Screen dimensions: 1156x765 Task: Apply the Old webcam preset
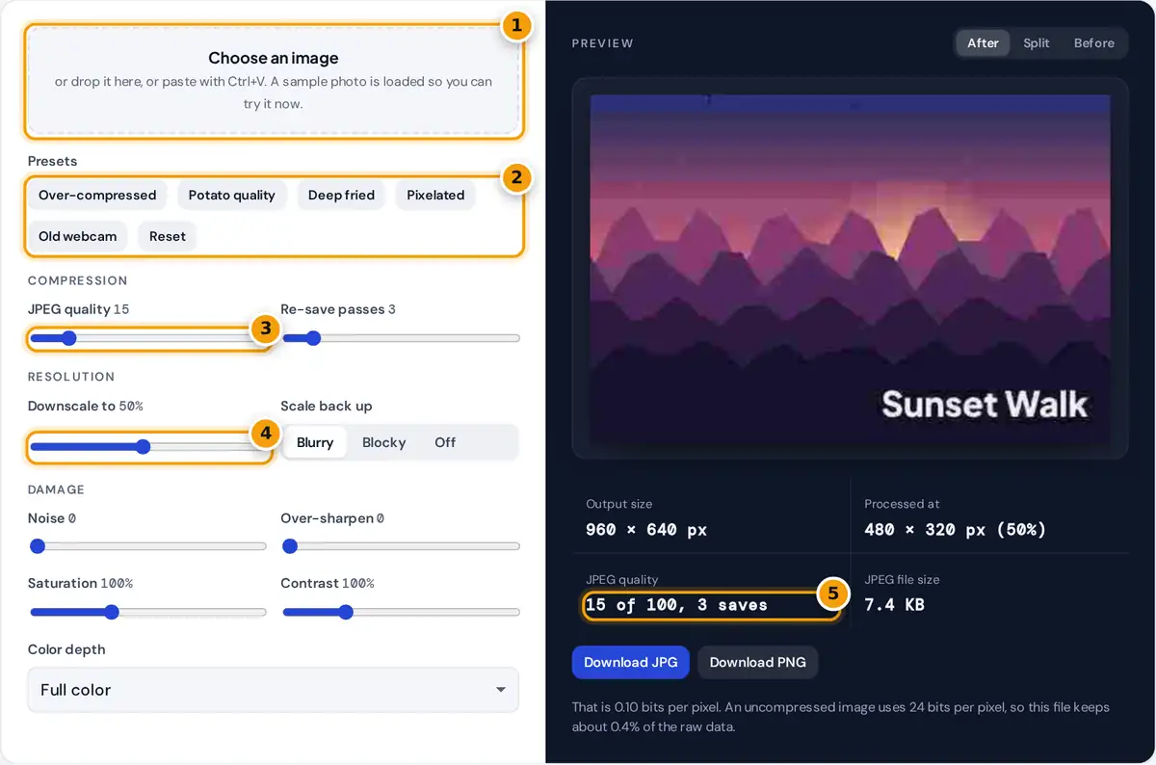(x=78, y=236)
